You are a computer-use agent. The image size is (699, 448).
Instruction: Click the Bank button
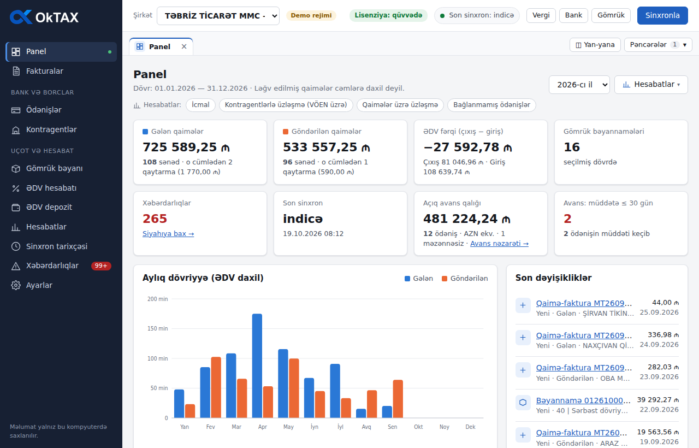pyautogui.click(x=573, y=15)
